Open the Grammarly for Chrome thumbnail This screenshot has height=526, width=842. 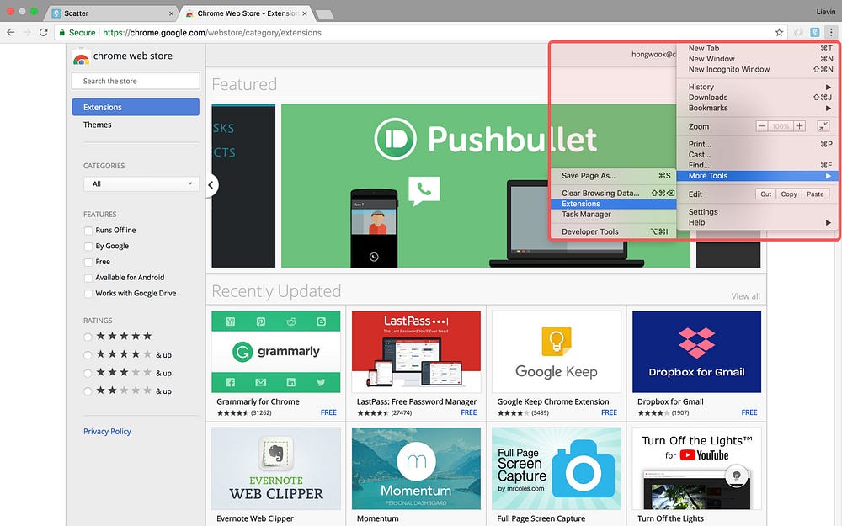tap(276, 352)
